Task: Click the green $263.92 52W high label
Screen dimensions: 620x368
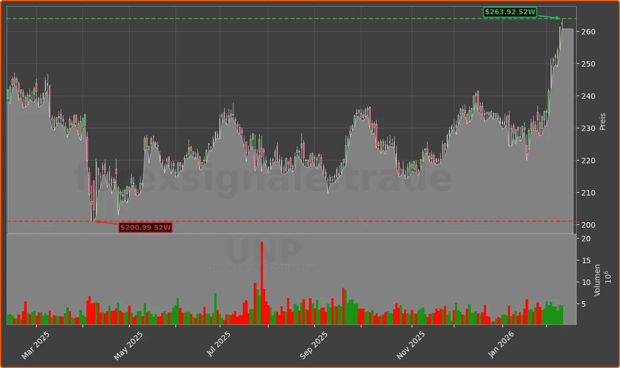Action: 510,11
